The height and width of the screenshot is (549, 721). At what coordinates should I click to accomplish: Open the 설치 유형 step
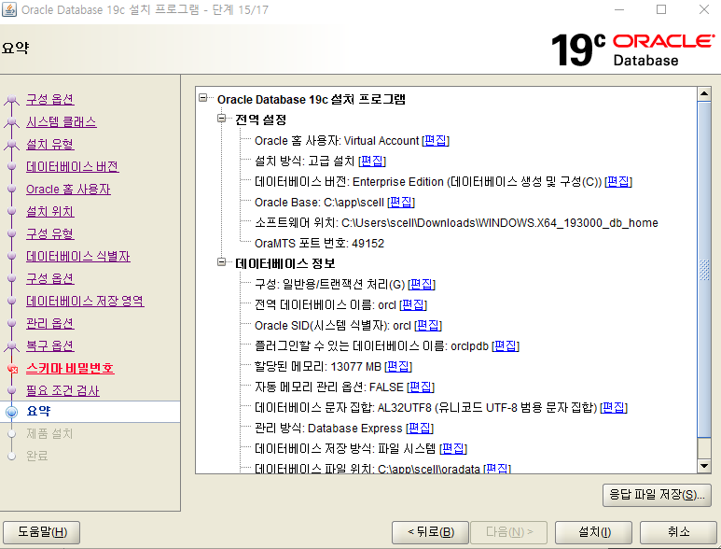49,145
